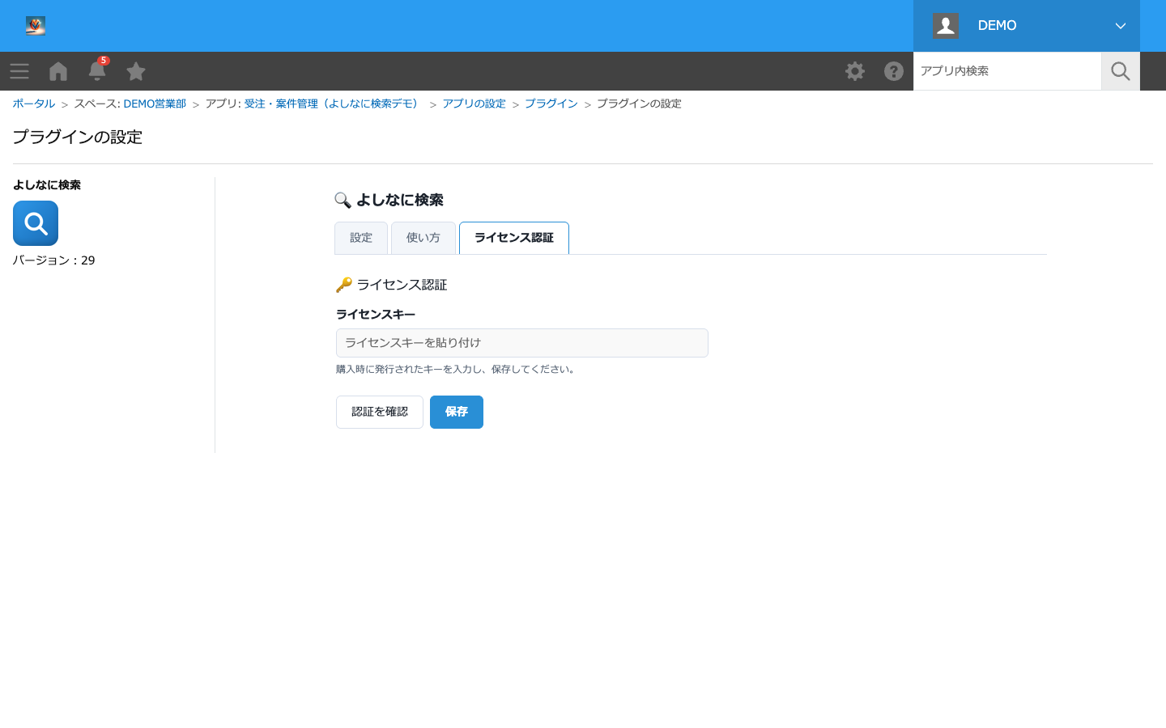Viewport: 1166px width, 728px height.
Task: Click the DEMO user avatar icon
Action: coord(946,26)
